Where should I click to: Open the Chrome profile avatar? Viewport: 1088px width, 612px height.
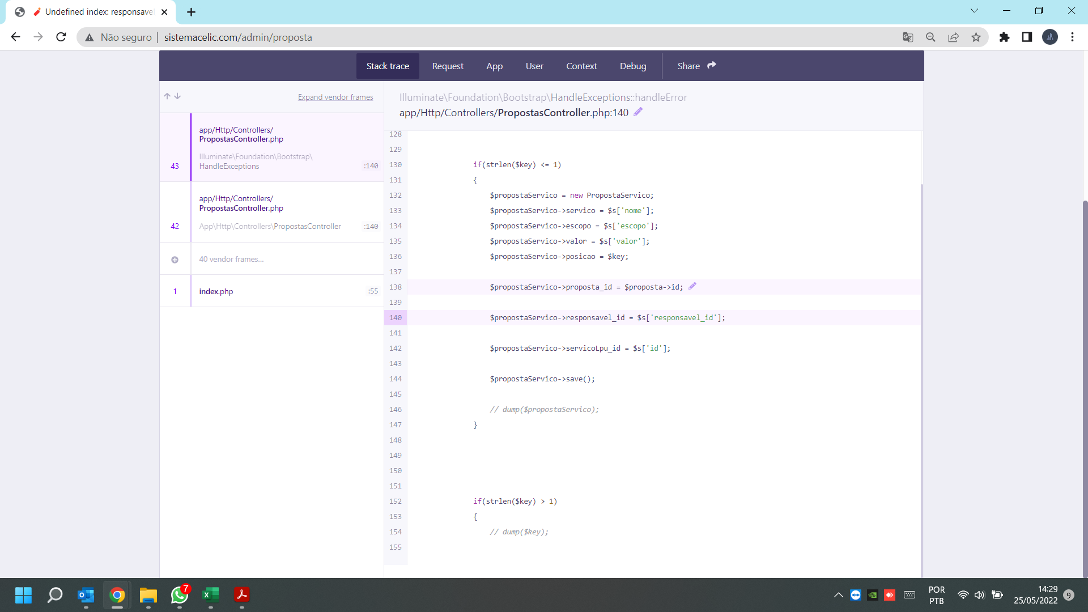click(1050, 37)
